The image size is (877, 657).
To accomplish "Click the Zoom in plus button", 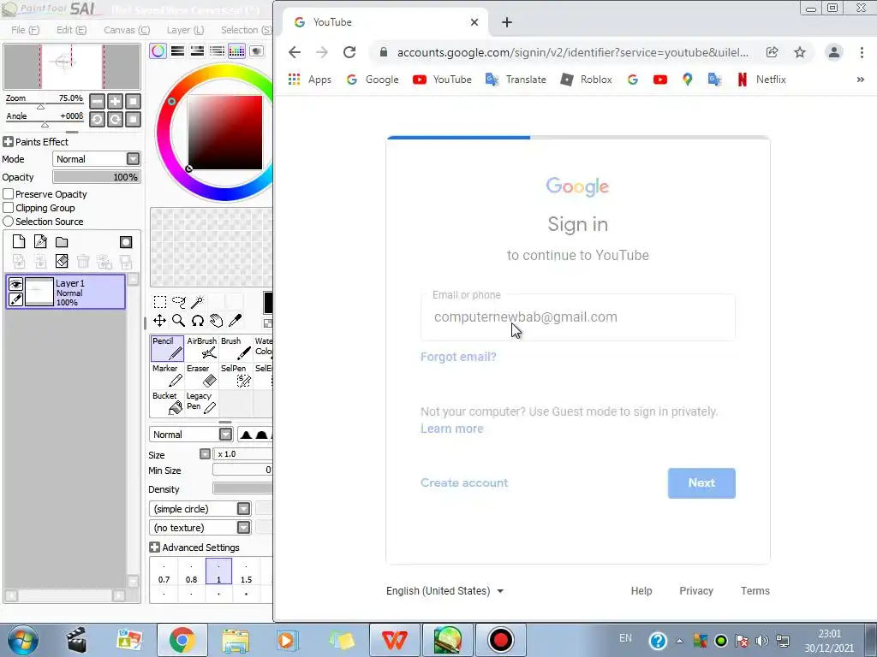I will tap(116, 101).
